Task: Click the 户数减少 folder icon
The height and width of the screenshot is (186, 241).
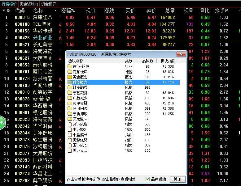Action: (x=70, y=98)
